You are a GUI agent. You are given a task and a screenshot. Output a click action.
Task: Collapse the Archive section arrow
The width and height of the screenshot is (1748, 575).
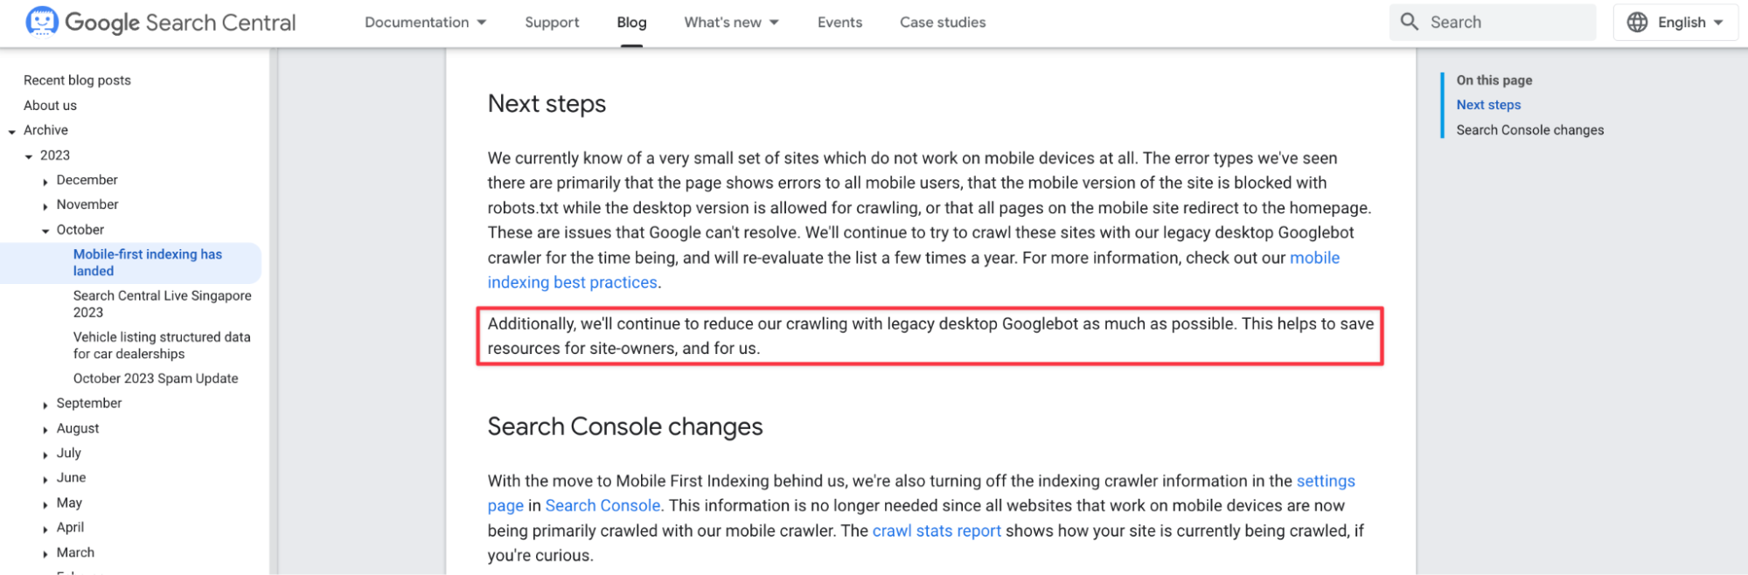click(x=12, y=132)
